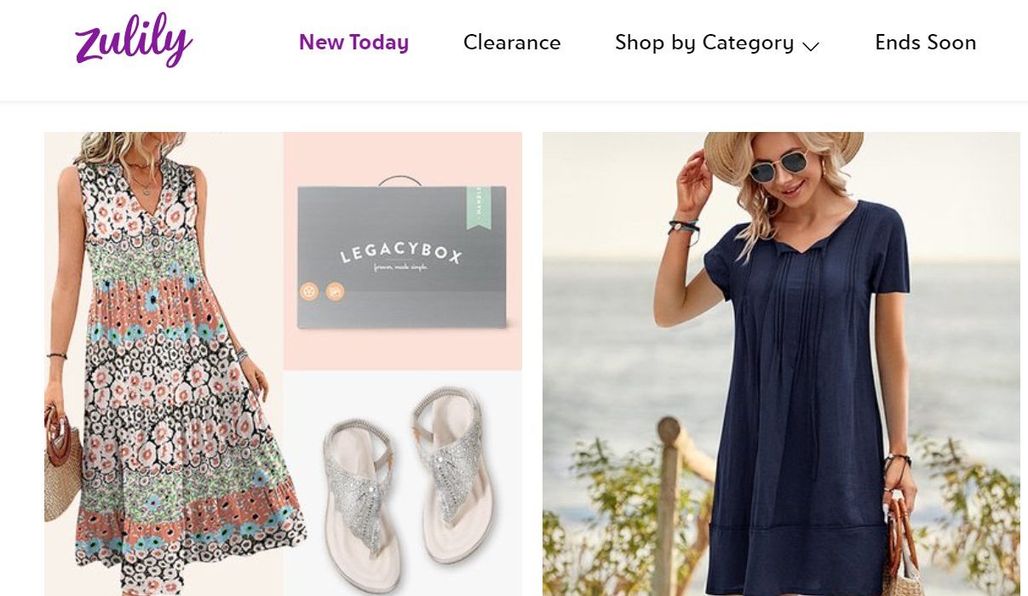Click the Zulily logo
1028x596 pixels.
(x=134, y=41)
